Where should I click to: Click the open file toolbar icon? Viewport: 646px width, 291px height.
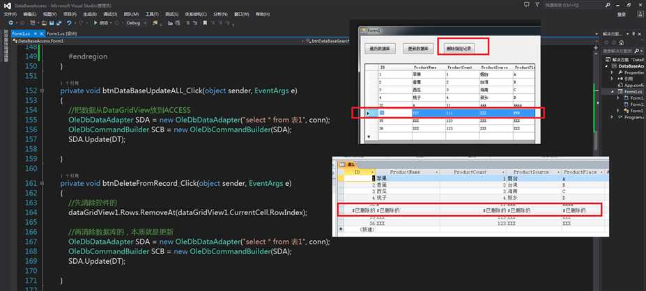click(44, 23)
